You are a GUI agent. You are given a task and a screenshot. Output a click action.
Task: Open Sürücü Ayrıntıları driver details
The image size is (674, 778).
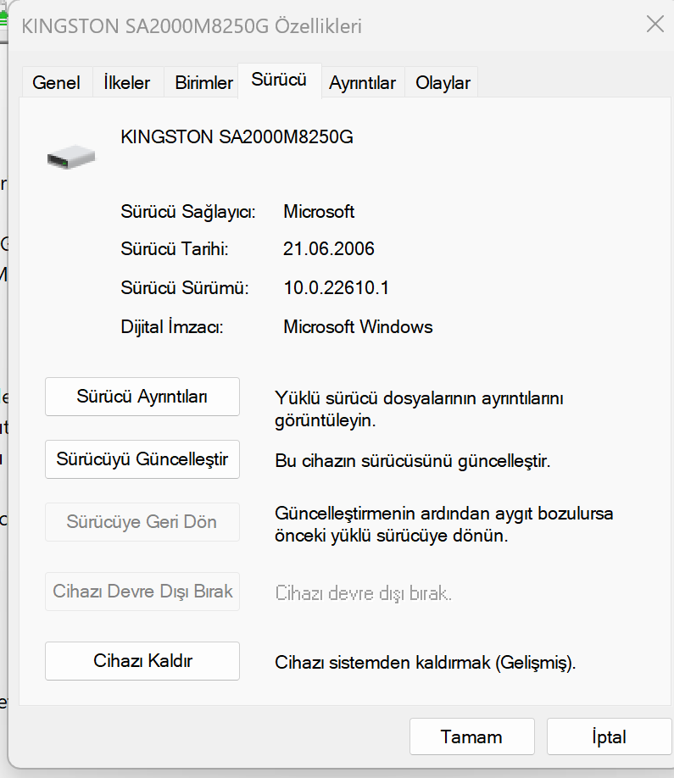pos(142,397)
